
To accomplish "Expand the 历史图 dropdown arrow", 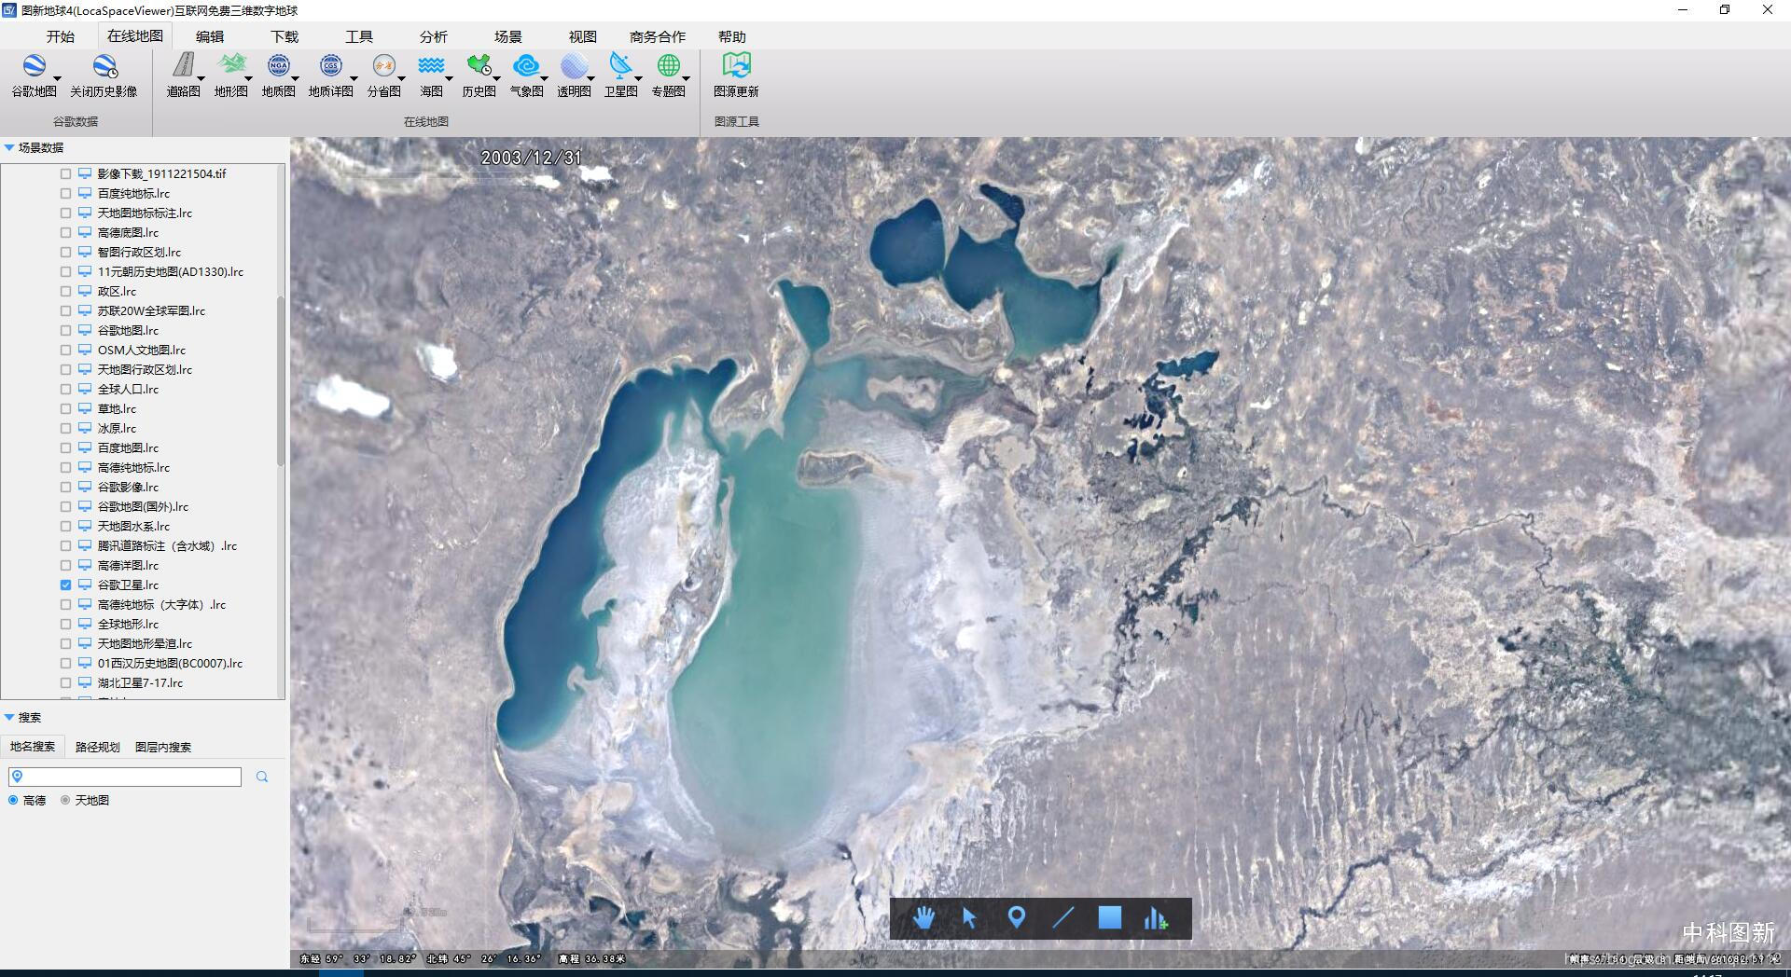I will coord(495,78).
